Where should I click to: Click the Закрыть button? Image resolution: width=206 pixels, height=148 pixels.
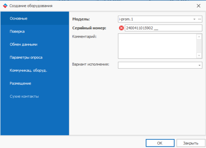coord(190,143)
